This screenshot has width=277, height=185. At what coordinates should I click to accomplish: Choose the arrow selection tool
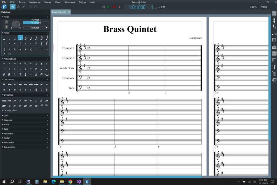(x=12, y=7)
